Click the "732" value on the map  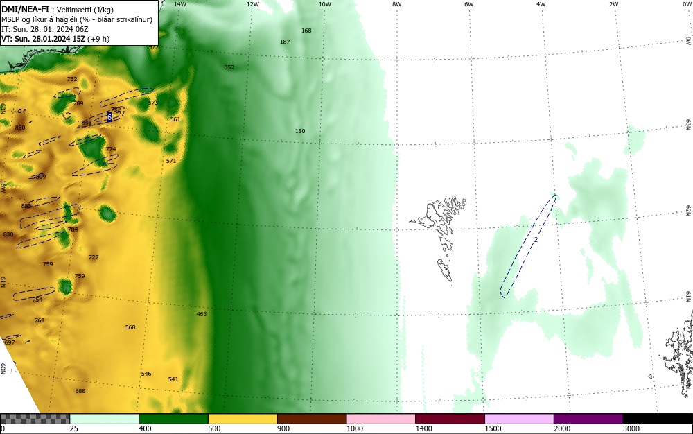[x=71, y=79]
